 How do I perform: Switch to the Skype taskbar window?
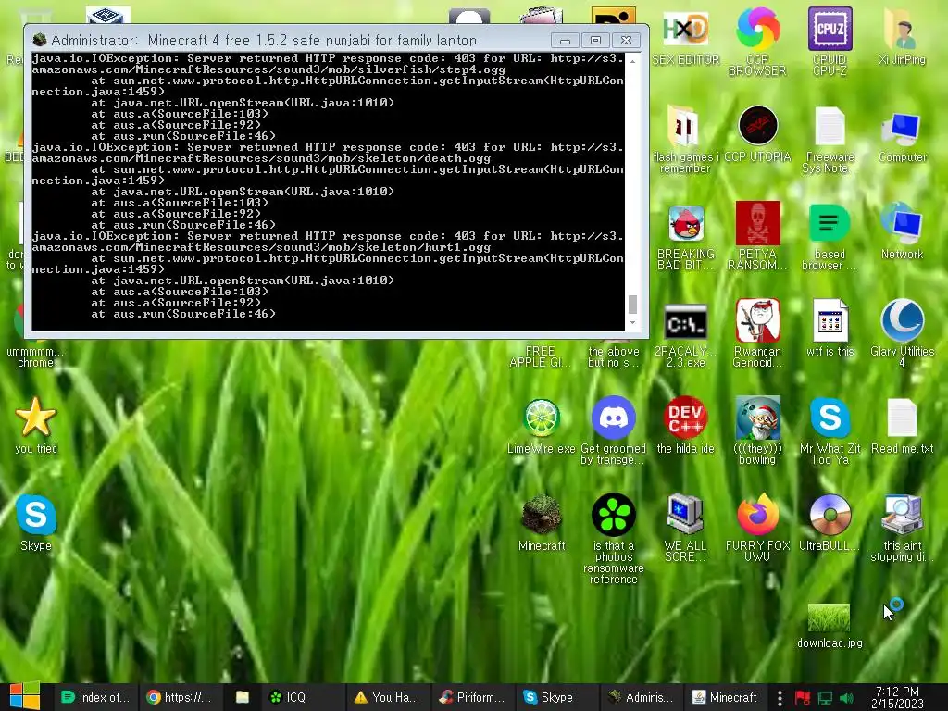(x=556, y=697)
